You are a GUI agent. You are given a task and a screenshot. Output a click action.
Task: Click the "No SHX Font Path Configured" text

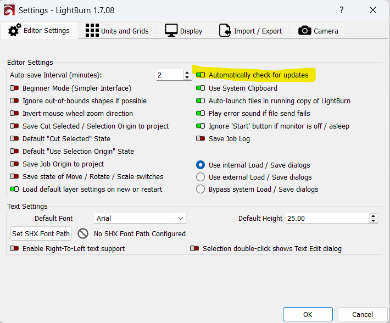click(x=140, y=233)
